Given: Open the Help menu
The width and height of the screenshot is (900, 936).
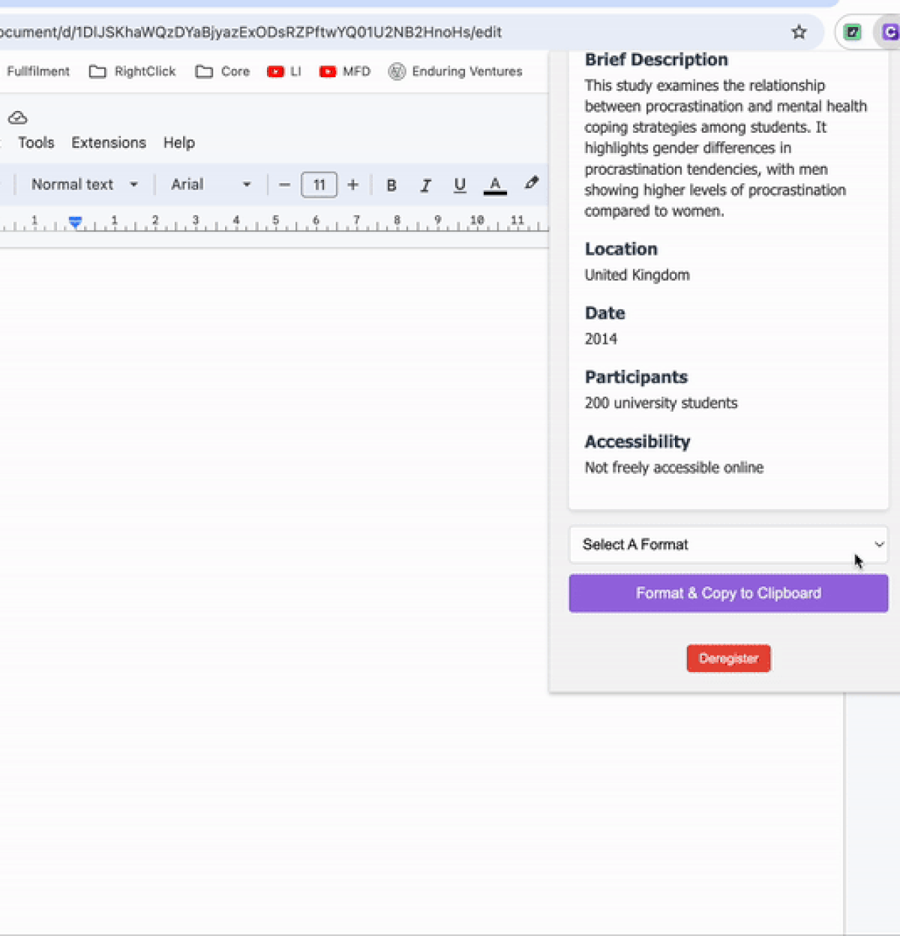Looking at the screenshot, I should point(179,142).
